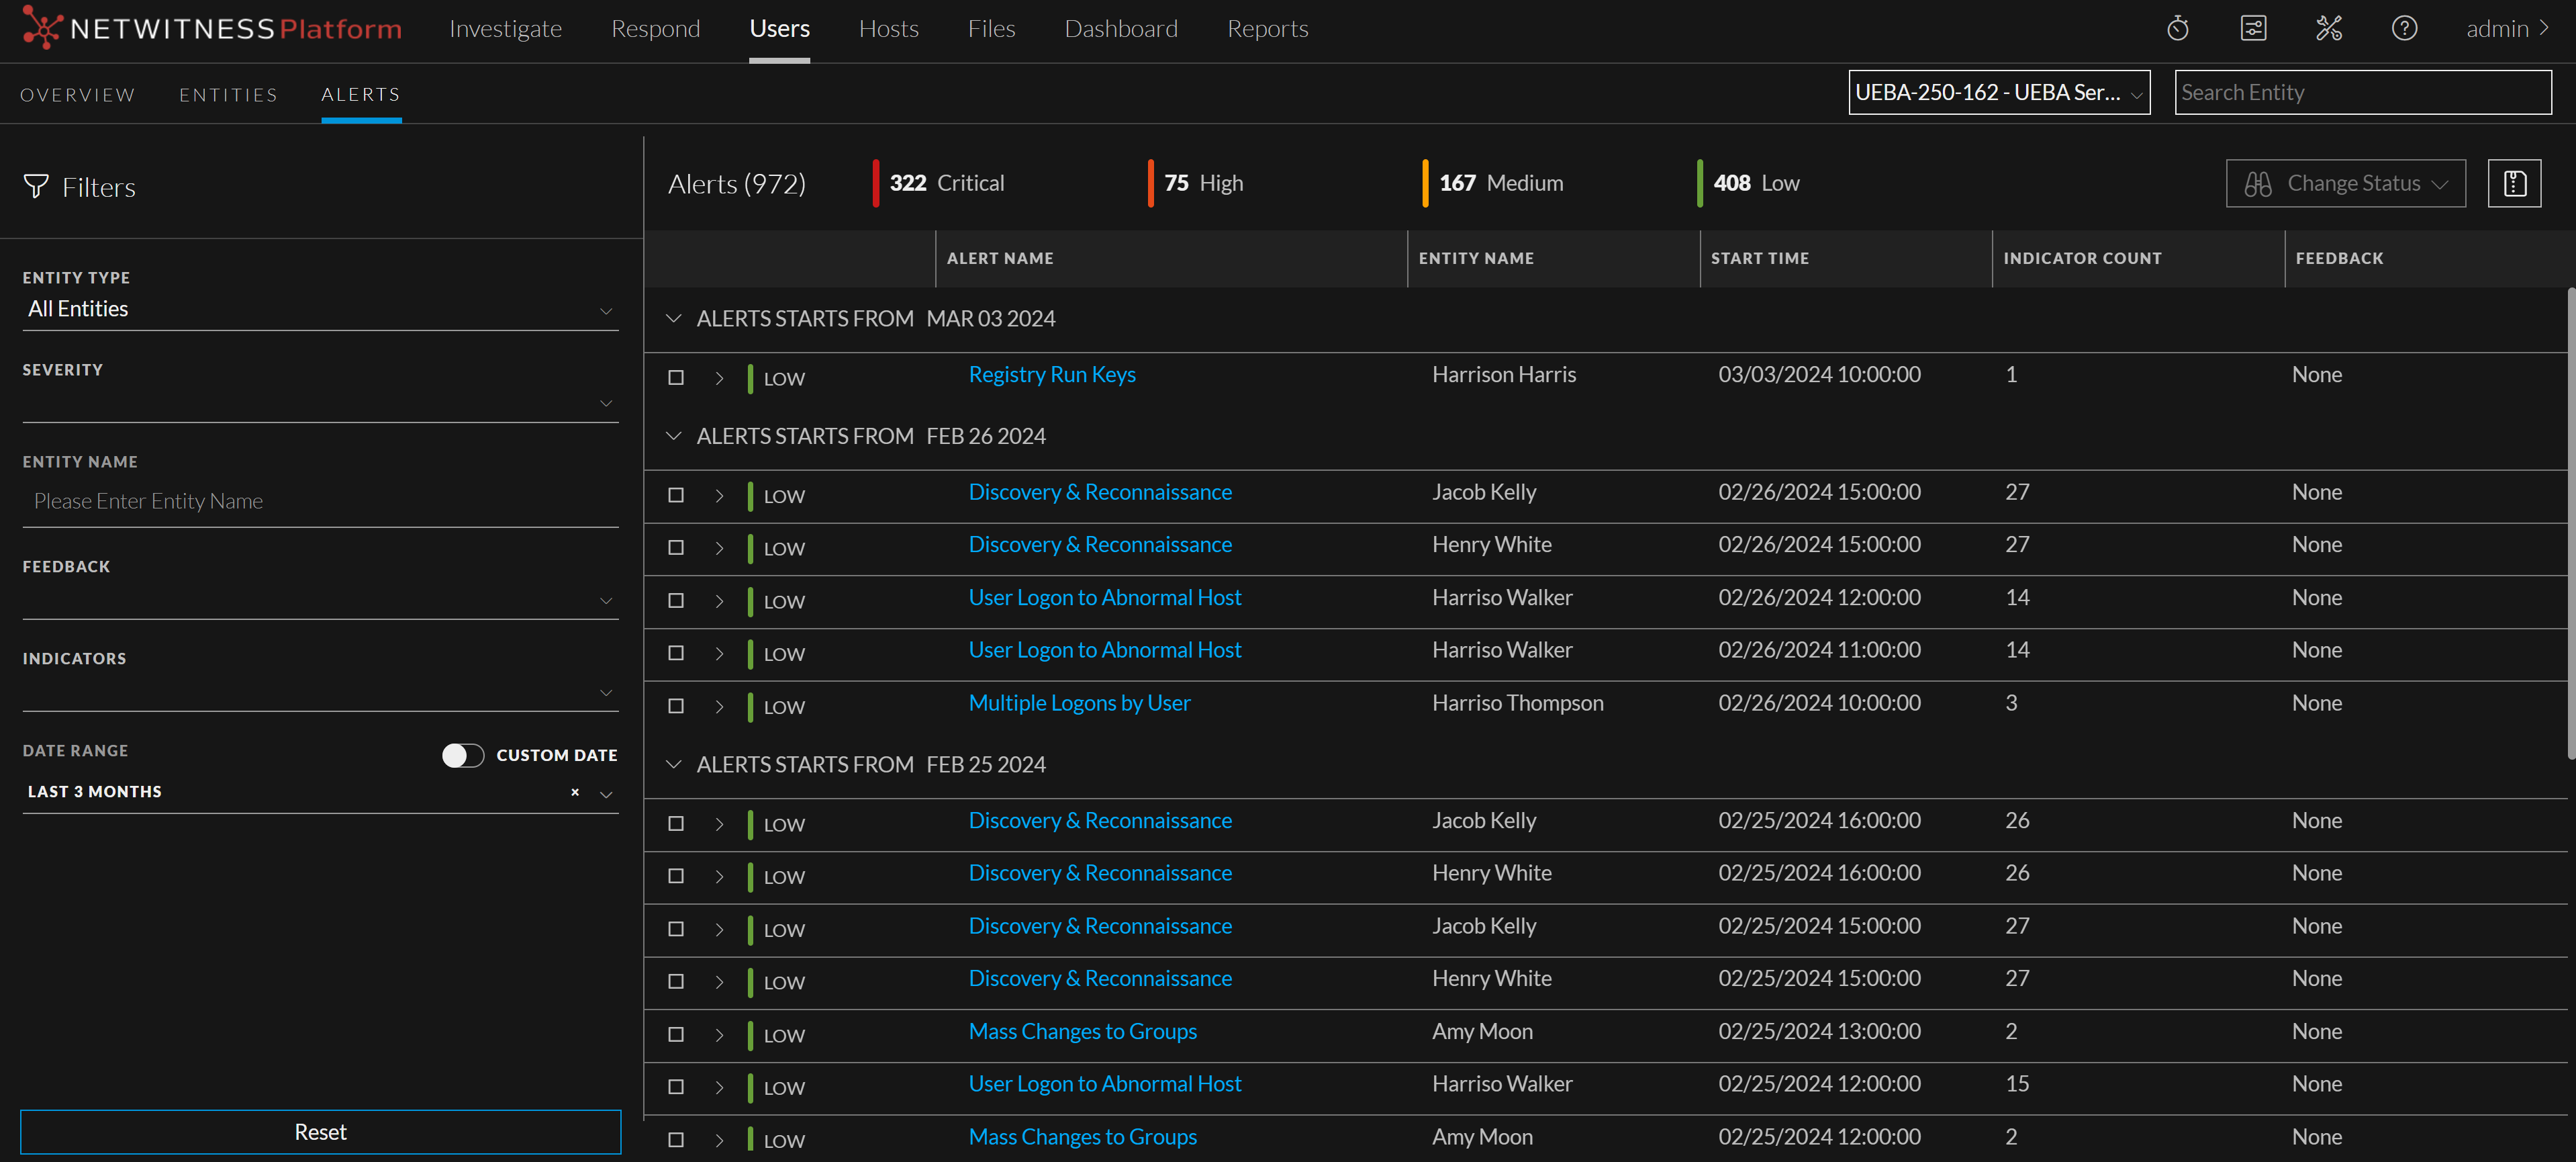This screenshot has width=2576, height=1162.
Task: Open the Investigate menu
Action: 505,29
